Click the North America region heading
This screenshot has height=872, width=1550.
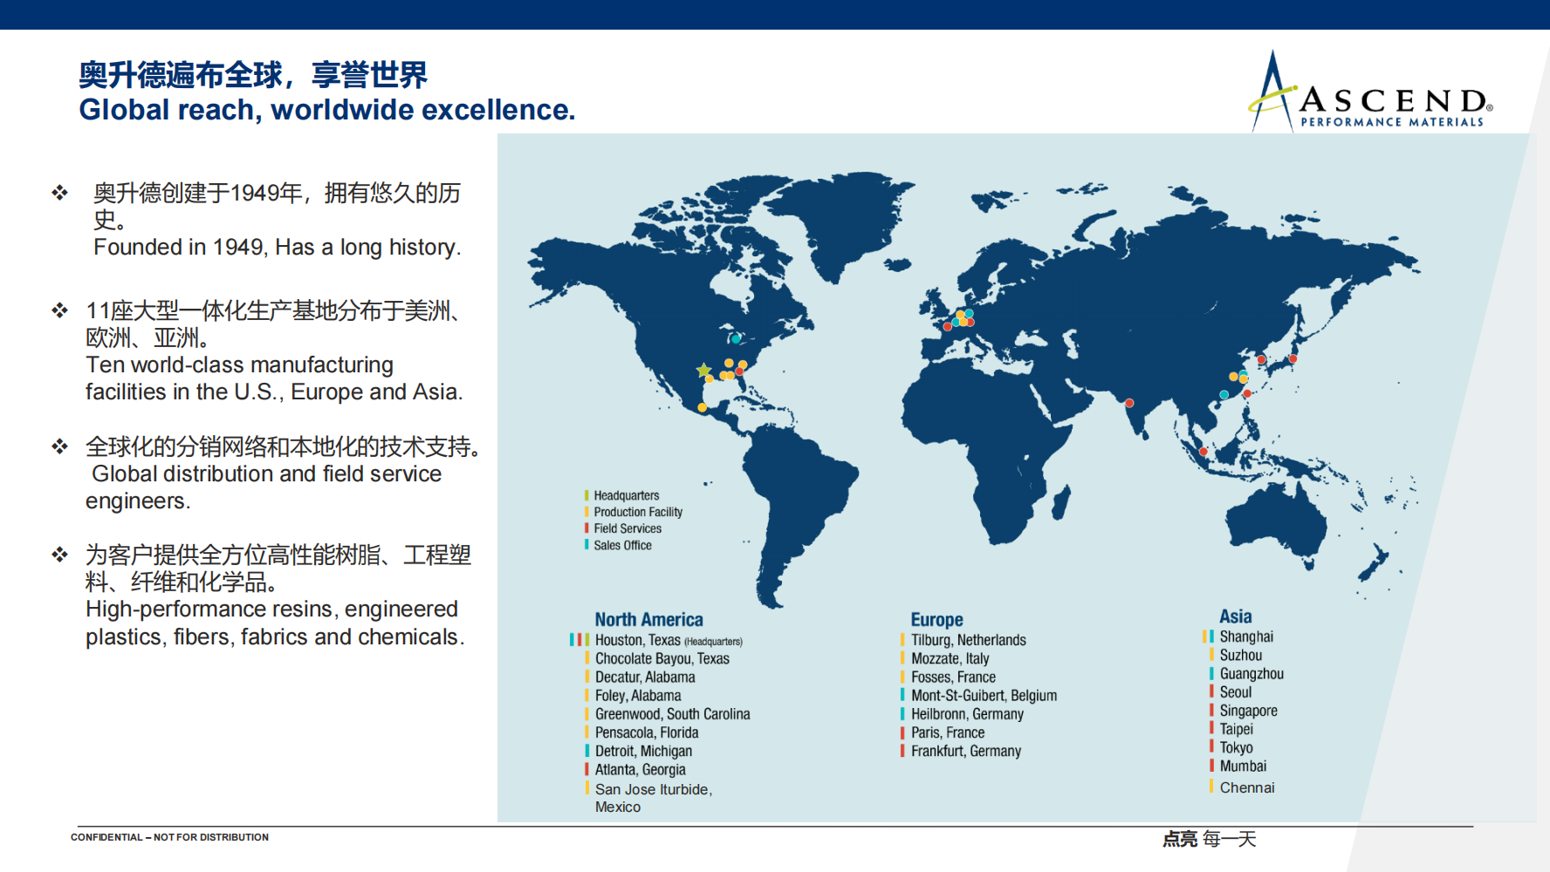(648, 619)
